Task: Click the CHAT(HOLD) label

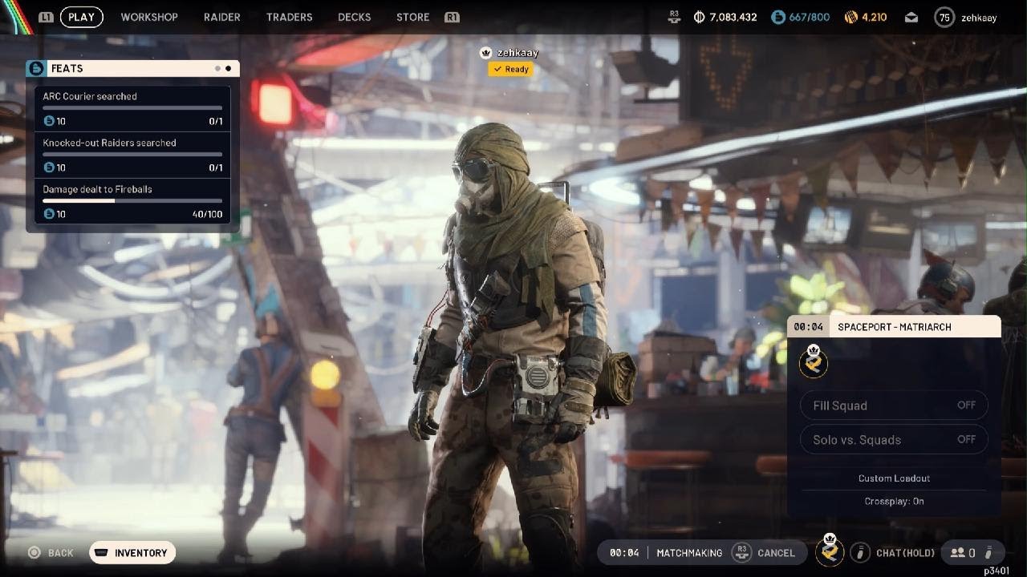Action: (906, 553)
